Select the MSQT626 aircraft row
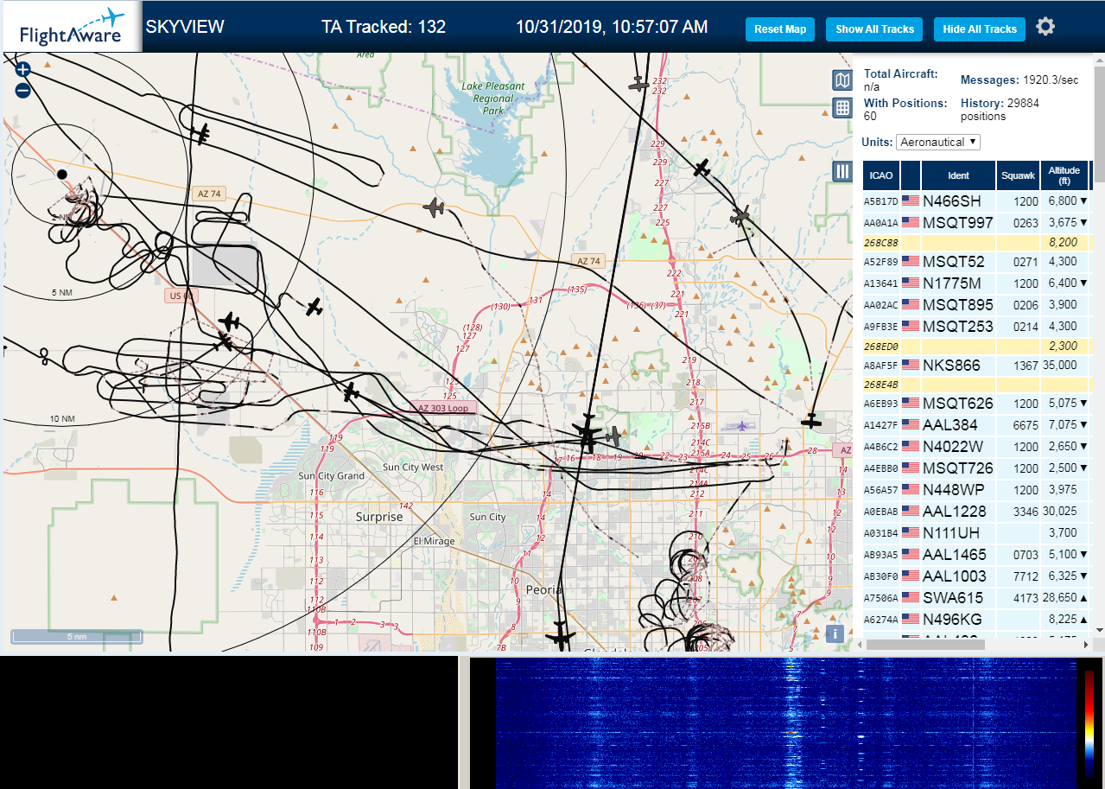Screen dimensions: 1105x789 (978, 404)
